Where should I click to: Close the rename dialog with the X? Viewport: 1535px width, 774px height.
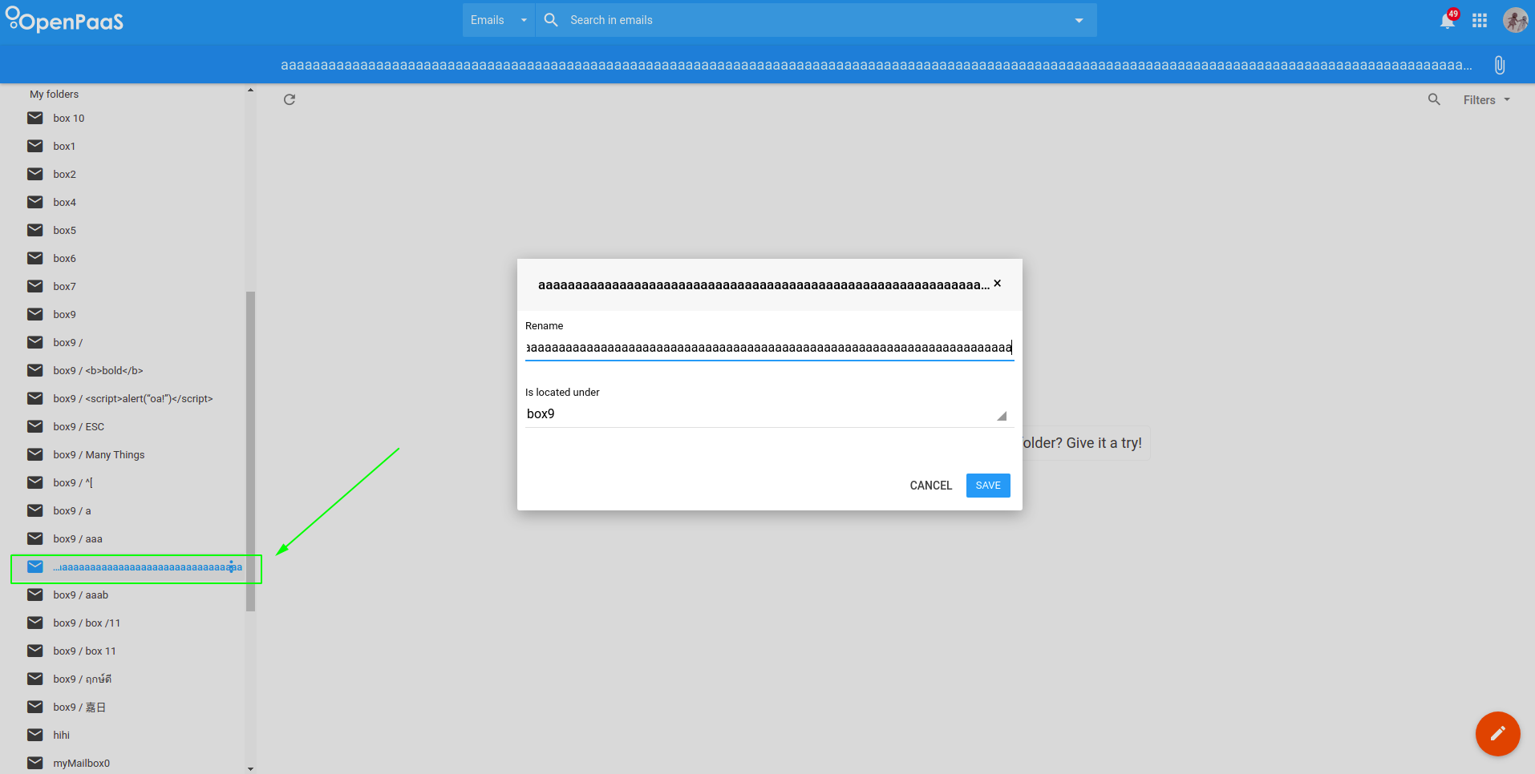click(997, 283)
